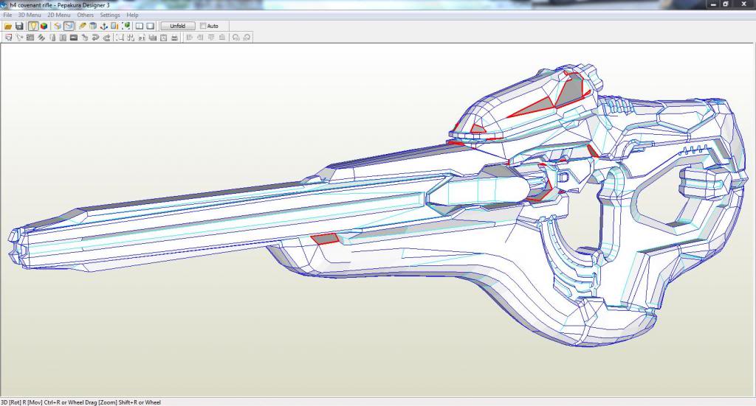Select the anchor orientation tool
The height and width of the screenshot is (406, 756).
(103, 26)
